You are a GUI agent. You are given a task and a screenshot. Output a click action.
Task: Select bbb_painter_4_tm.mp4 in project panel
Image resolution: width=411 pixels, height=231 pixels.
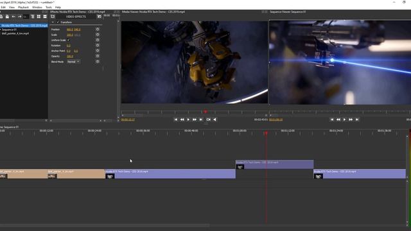click(15, 33)
